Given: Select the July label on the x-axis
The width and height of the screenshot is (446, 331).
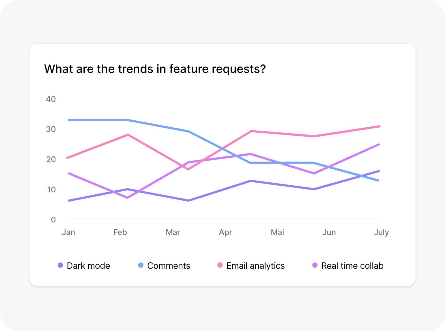Looking at the screenshot, I should [x=381, y=232].
